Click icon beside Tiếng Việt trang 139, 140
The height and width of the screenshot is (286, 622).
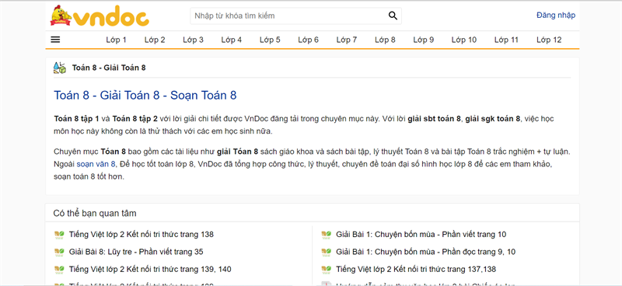pos(59,270)
